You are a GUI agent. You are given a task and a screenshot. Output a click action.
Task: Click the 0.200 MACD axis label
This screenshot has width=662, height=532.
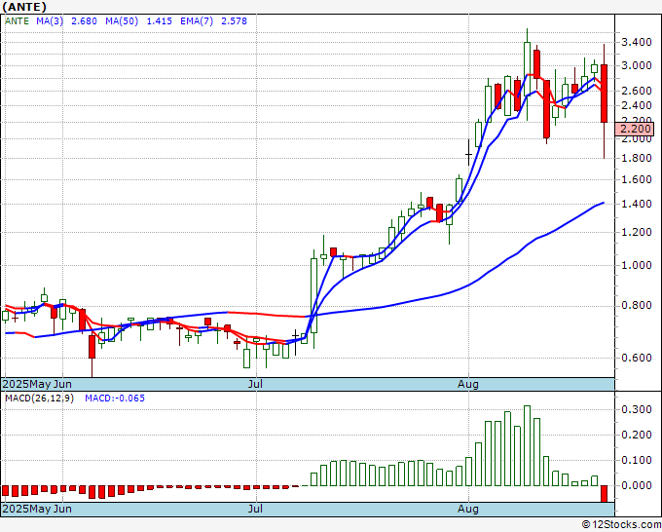point(637,435)
